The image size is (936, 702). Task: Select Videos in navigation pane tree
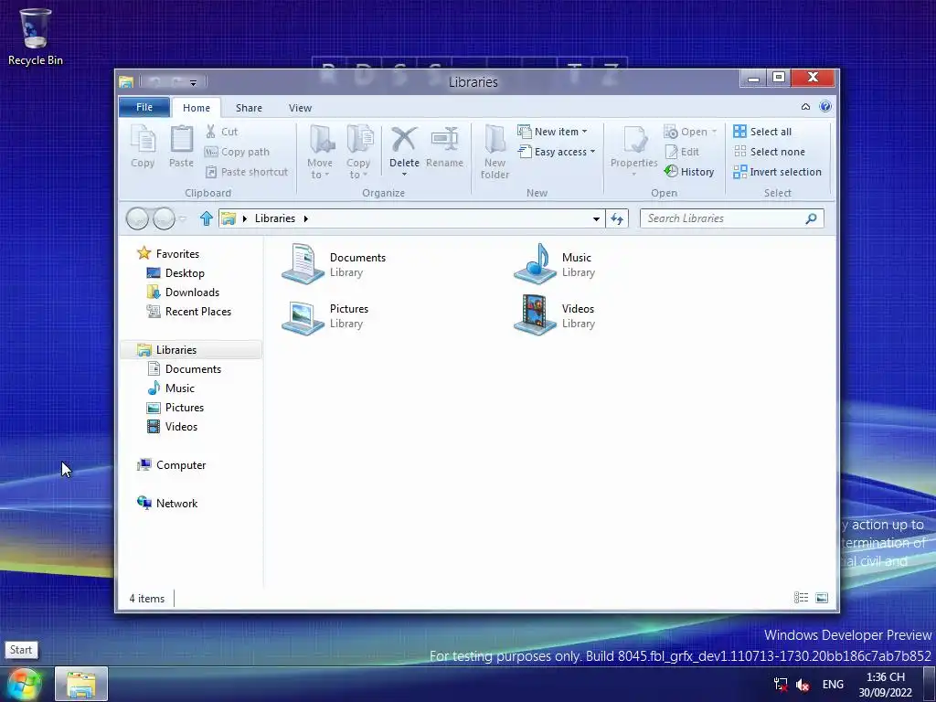[x=173, y=426]
